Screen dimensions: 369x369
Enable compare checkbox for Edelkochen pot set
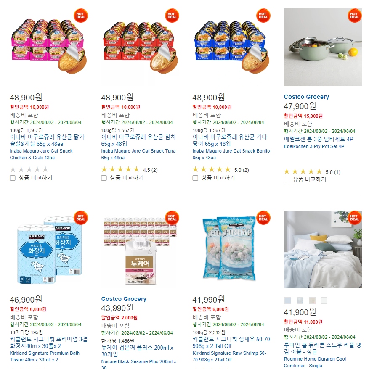(287, 180)
